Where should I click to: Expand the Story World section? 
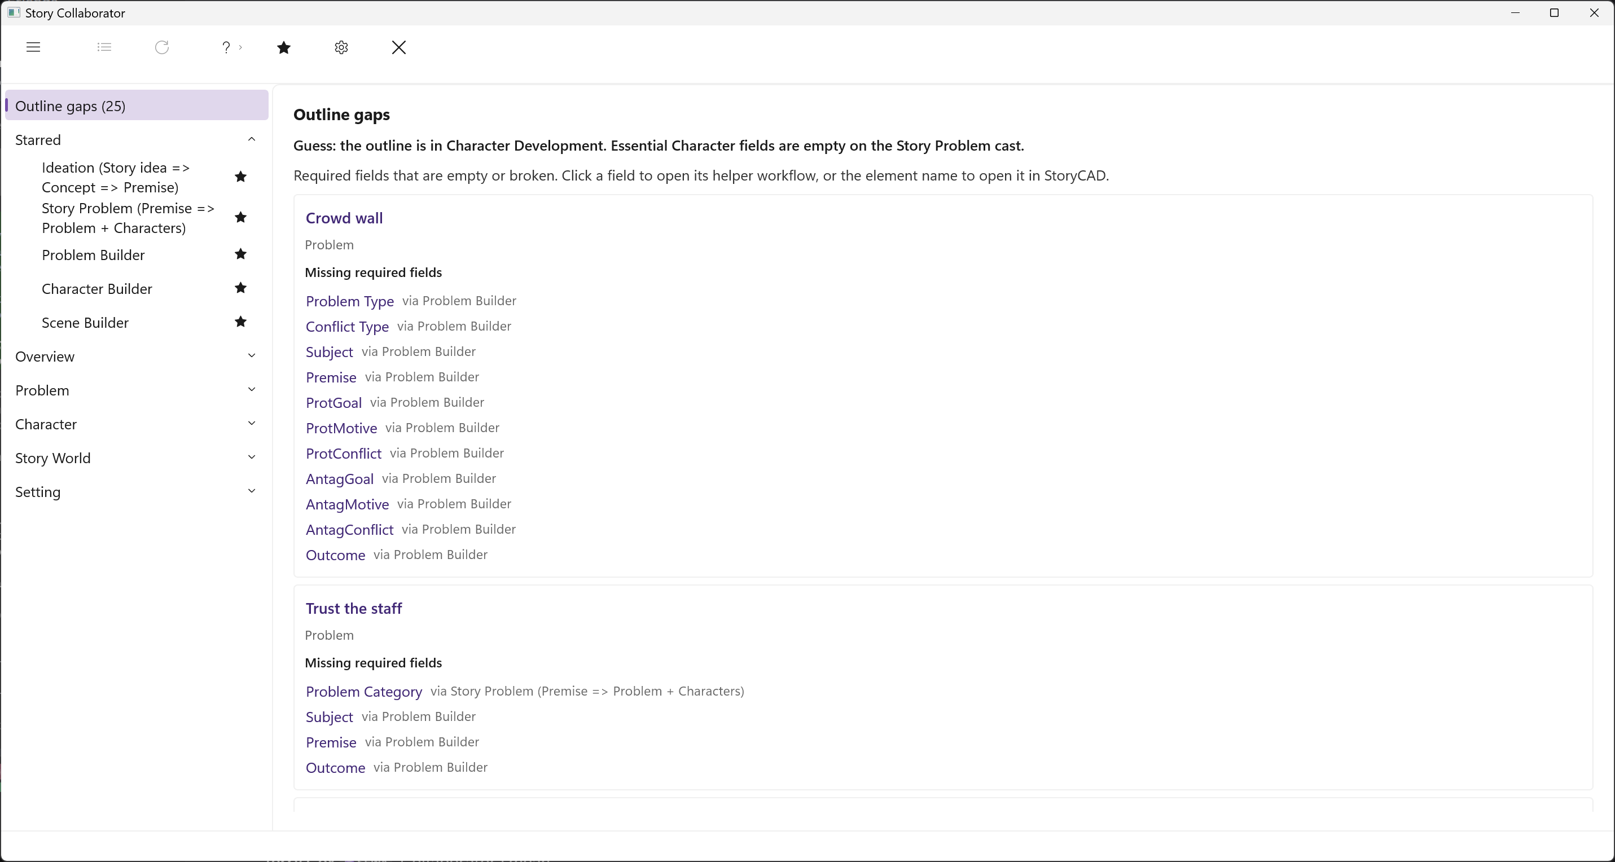[x=252, y=458]
